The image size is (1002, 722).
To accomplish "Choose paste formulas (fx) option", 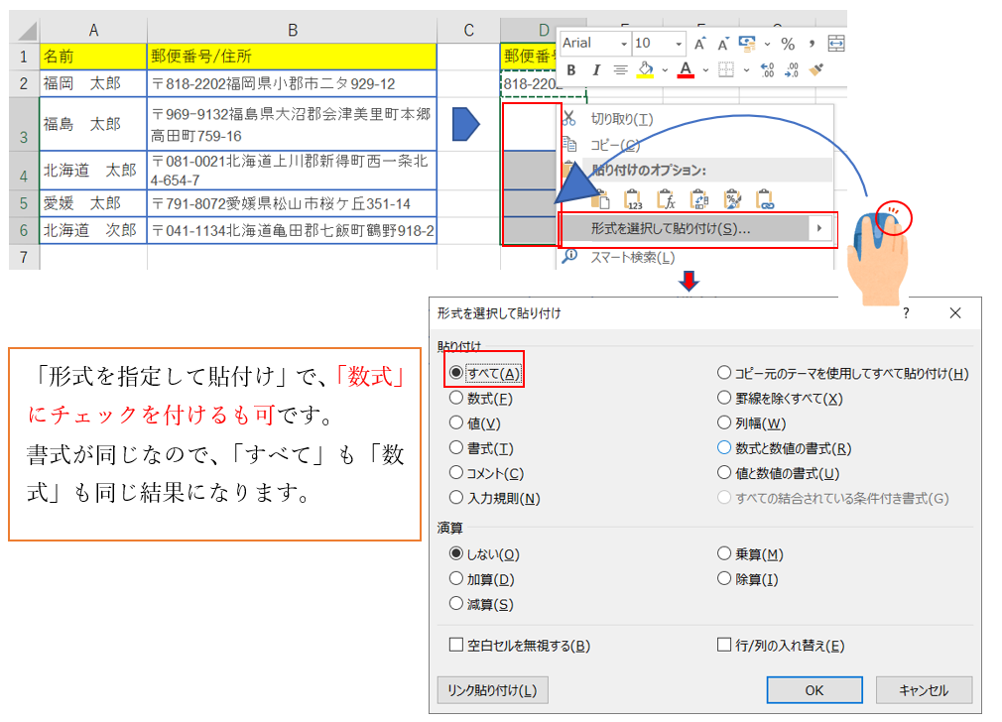I will [668, 200].
